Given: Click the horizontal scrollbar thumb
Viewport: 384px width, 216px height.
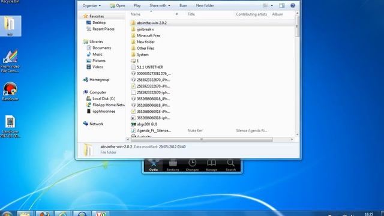Looking at the screenshot, I should [202, 139].
